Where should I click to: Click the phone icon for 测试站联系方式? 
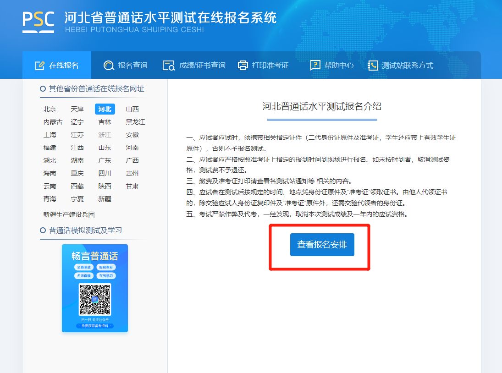(x=373, y=66)
